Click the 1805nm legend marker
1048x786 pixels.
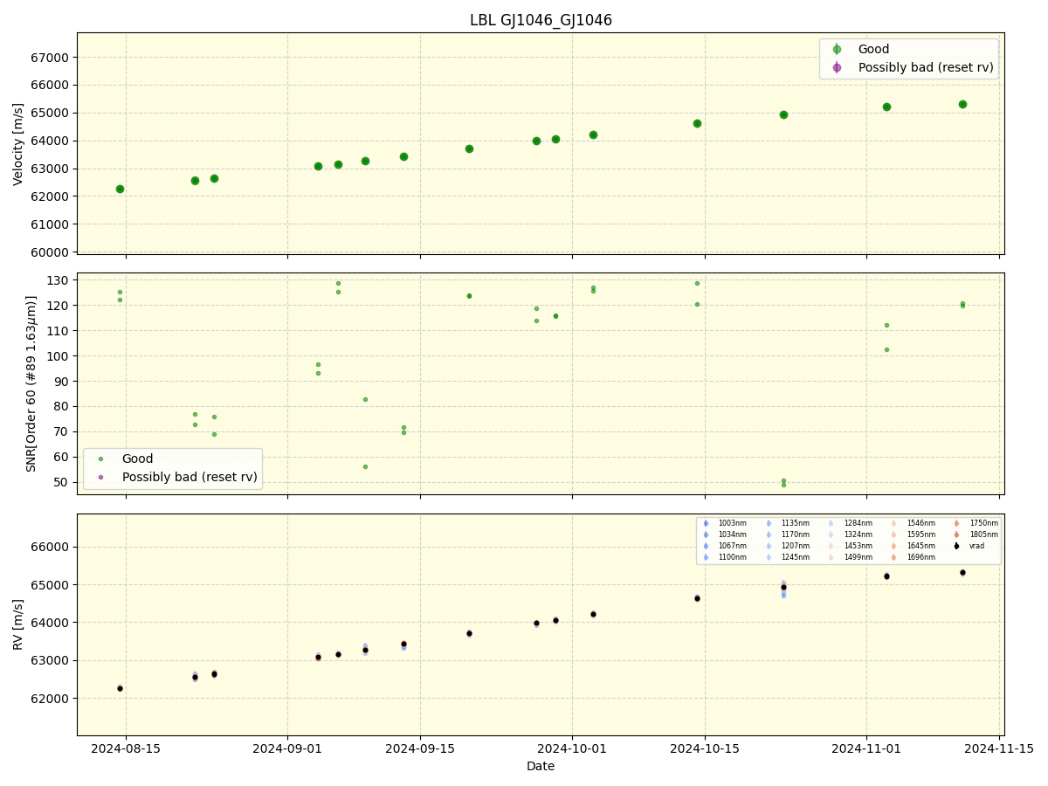tap(957, 534)
